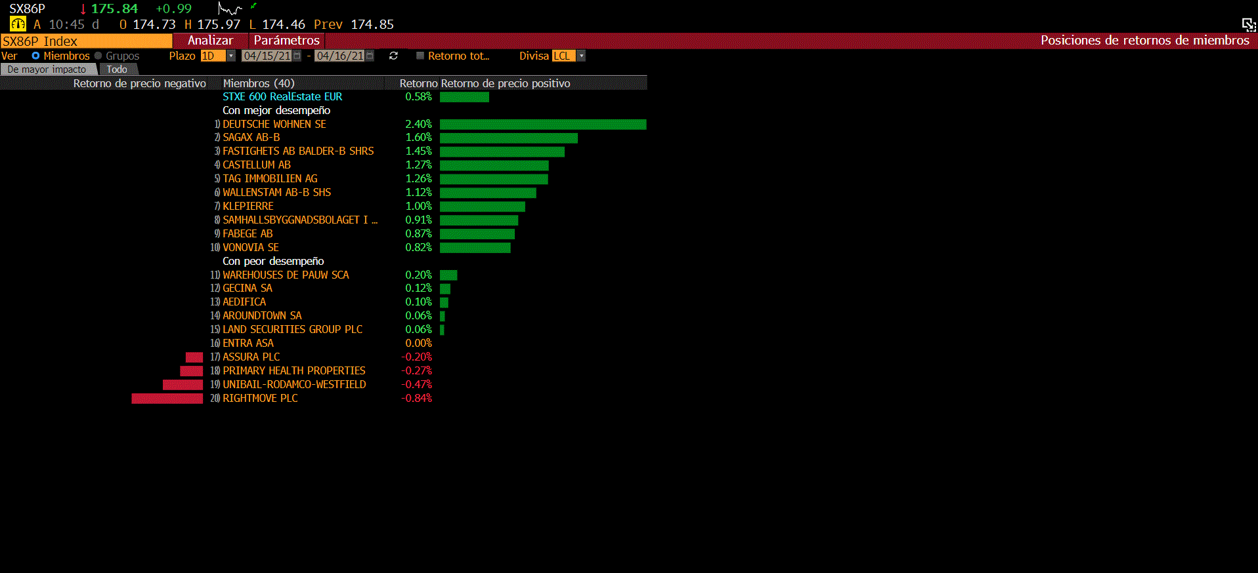Viewport: 1258px width, 573px height.
Task: Open FABEGE AB member
Action: point(248,233)
